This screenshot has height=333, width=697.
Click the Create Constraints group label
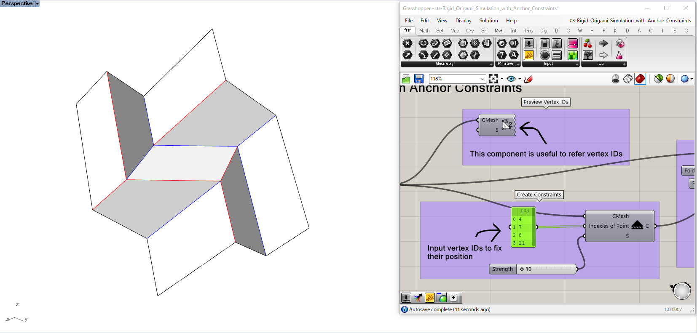tap(539, 194)
